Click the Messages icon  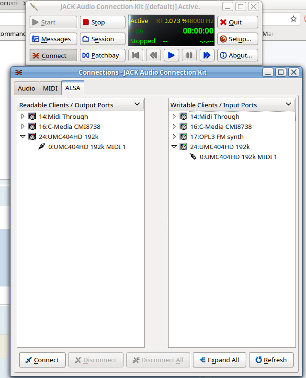(35, 39)
